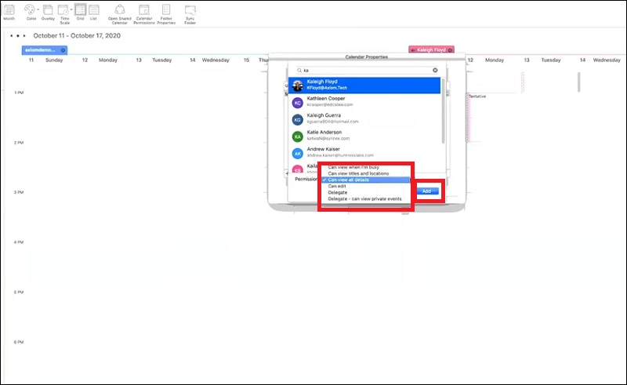Image resolution: width=627 pixels, height=385 pixels.
Task: Click the Wednesday 14 header in axiomdemo calendar
Action: 209,60
